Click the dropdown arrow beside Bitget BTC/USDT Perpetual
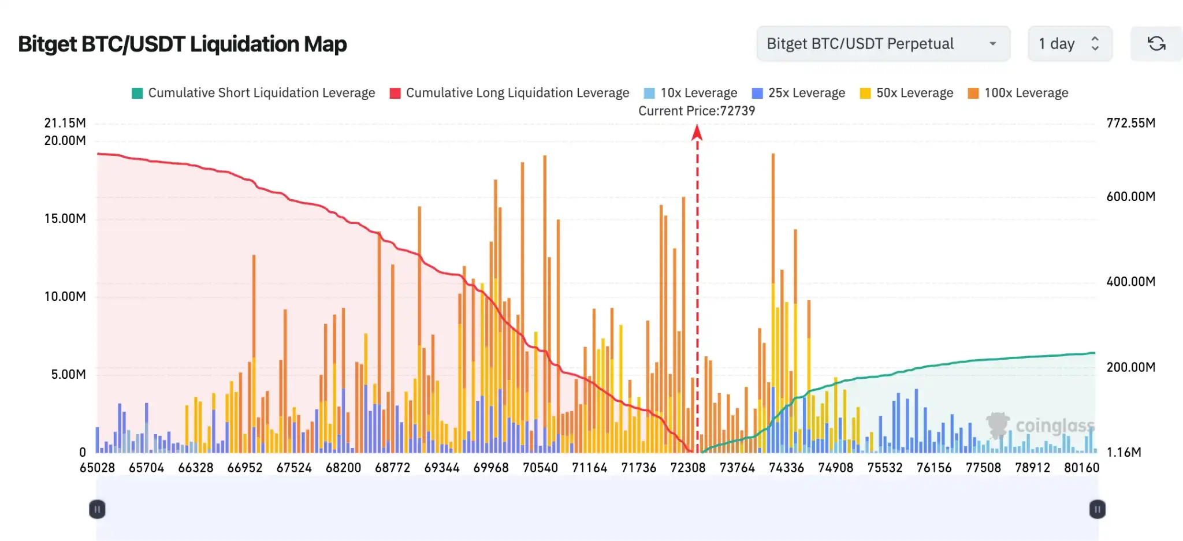1183x541 pixels. pyautogui.click(x=992, y=44)
